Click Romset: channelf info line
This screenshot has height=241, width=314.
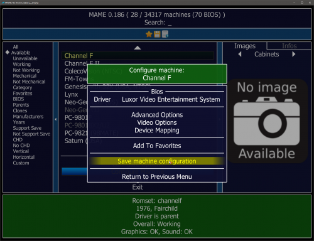click(157, 201)
